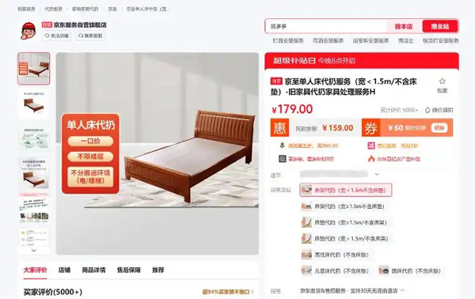The image size is (475, 299).
Task: Select 床垫代扔 (宽<1.5m/不含床架) option
Action: click(x=344, y=222)
